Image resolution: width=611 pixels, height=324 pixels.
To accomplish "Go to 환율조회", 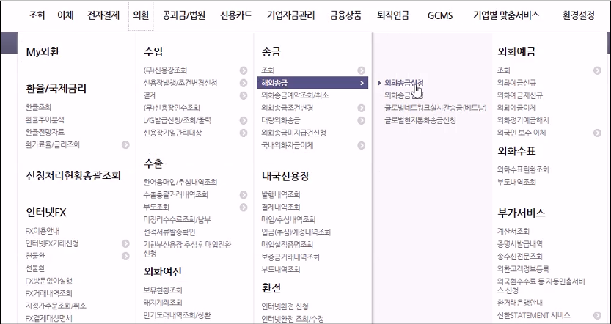I will (x=38, y=107).
